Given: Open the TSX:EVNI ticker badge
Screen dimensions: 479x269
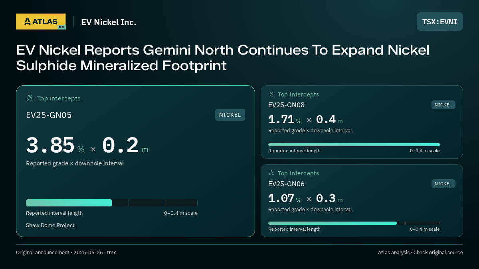Looking at the screenshot, I should [x=440, y=22].
